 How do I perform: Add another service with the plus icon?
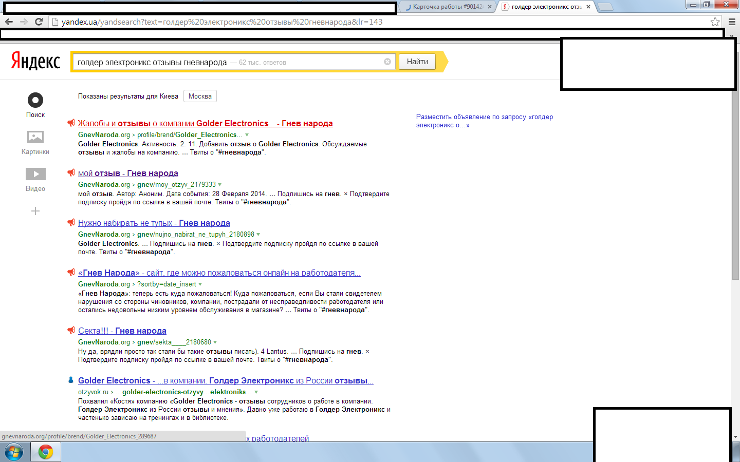[35, 211]
